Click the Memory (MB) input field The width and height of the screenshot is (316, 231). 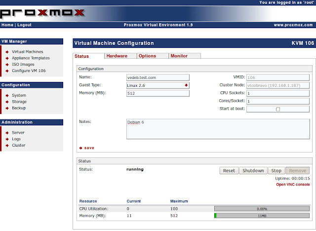tap(158, 93)
